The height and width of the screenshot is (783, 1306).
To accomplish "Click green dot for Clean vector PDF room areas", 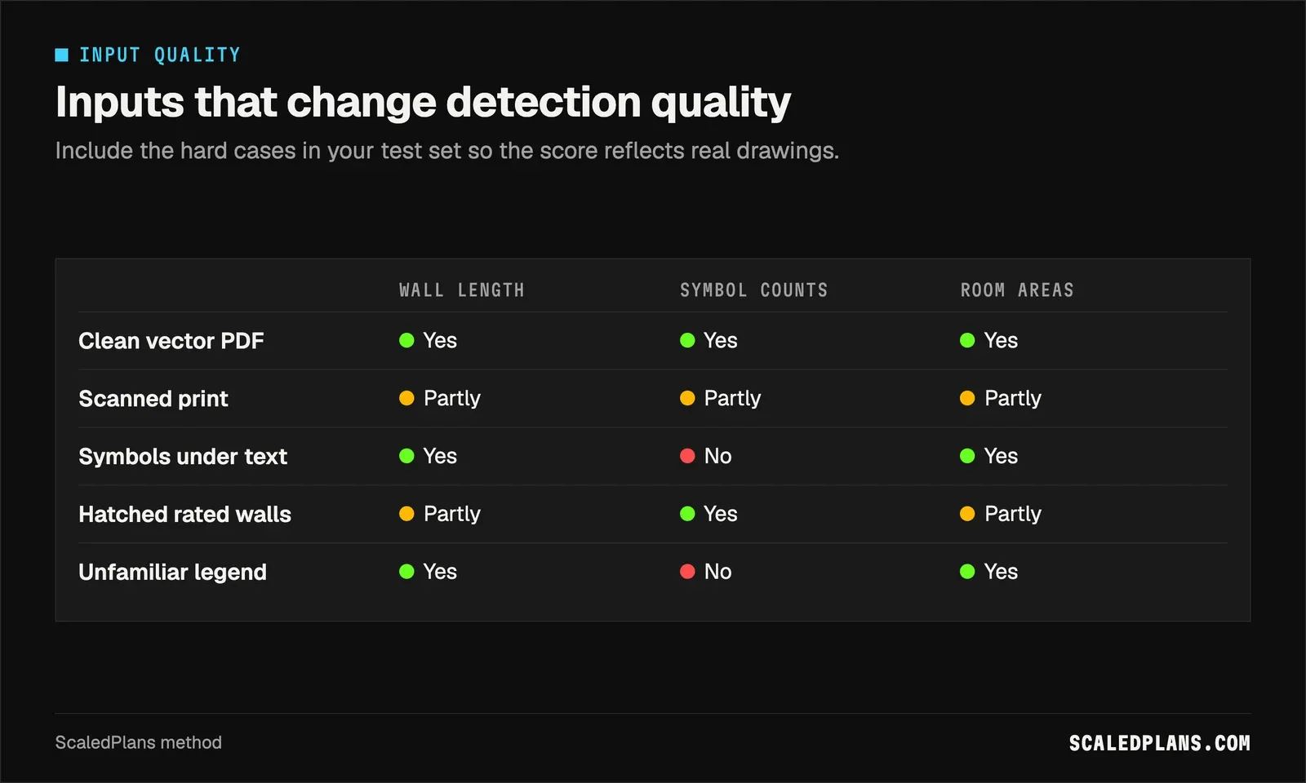I will (x=967, y=340).
